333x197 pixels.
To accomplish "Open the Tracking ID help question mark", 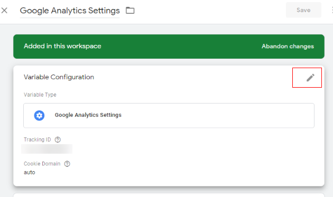I will coord(58,139).
